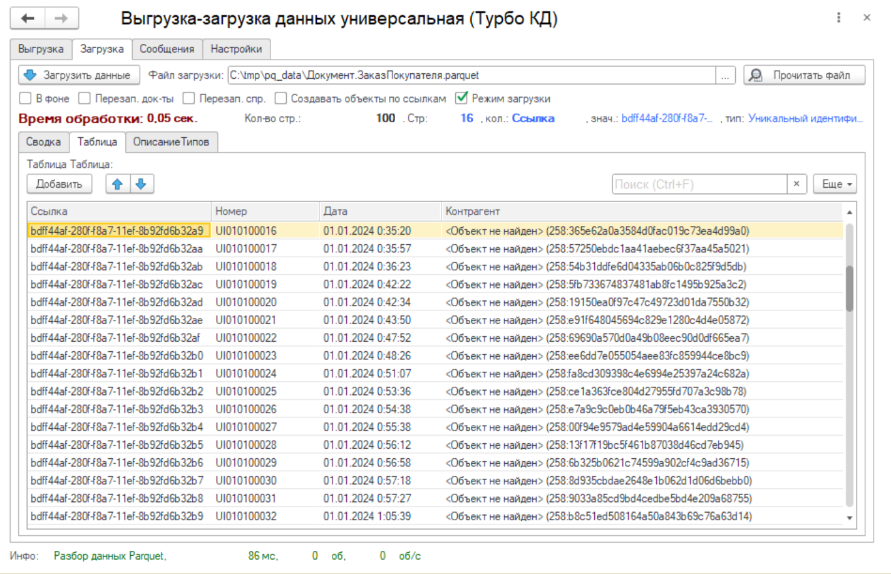The height and width of the screenshot is (574, 891).
Task: Expand the Еще dropdown menu
Action: [x=835, y=184]
